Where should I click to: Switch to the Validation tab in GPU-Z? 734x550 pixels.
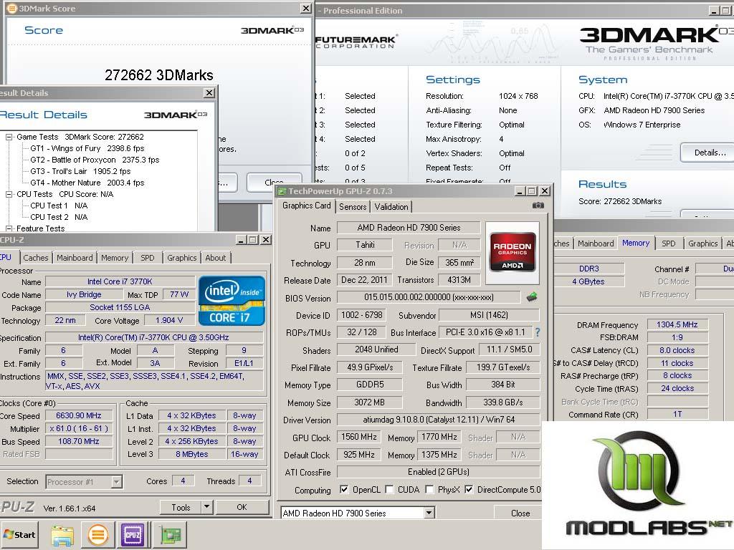tap(391, 207)
